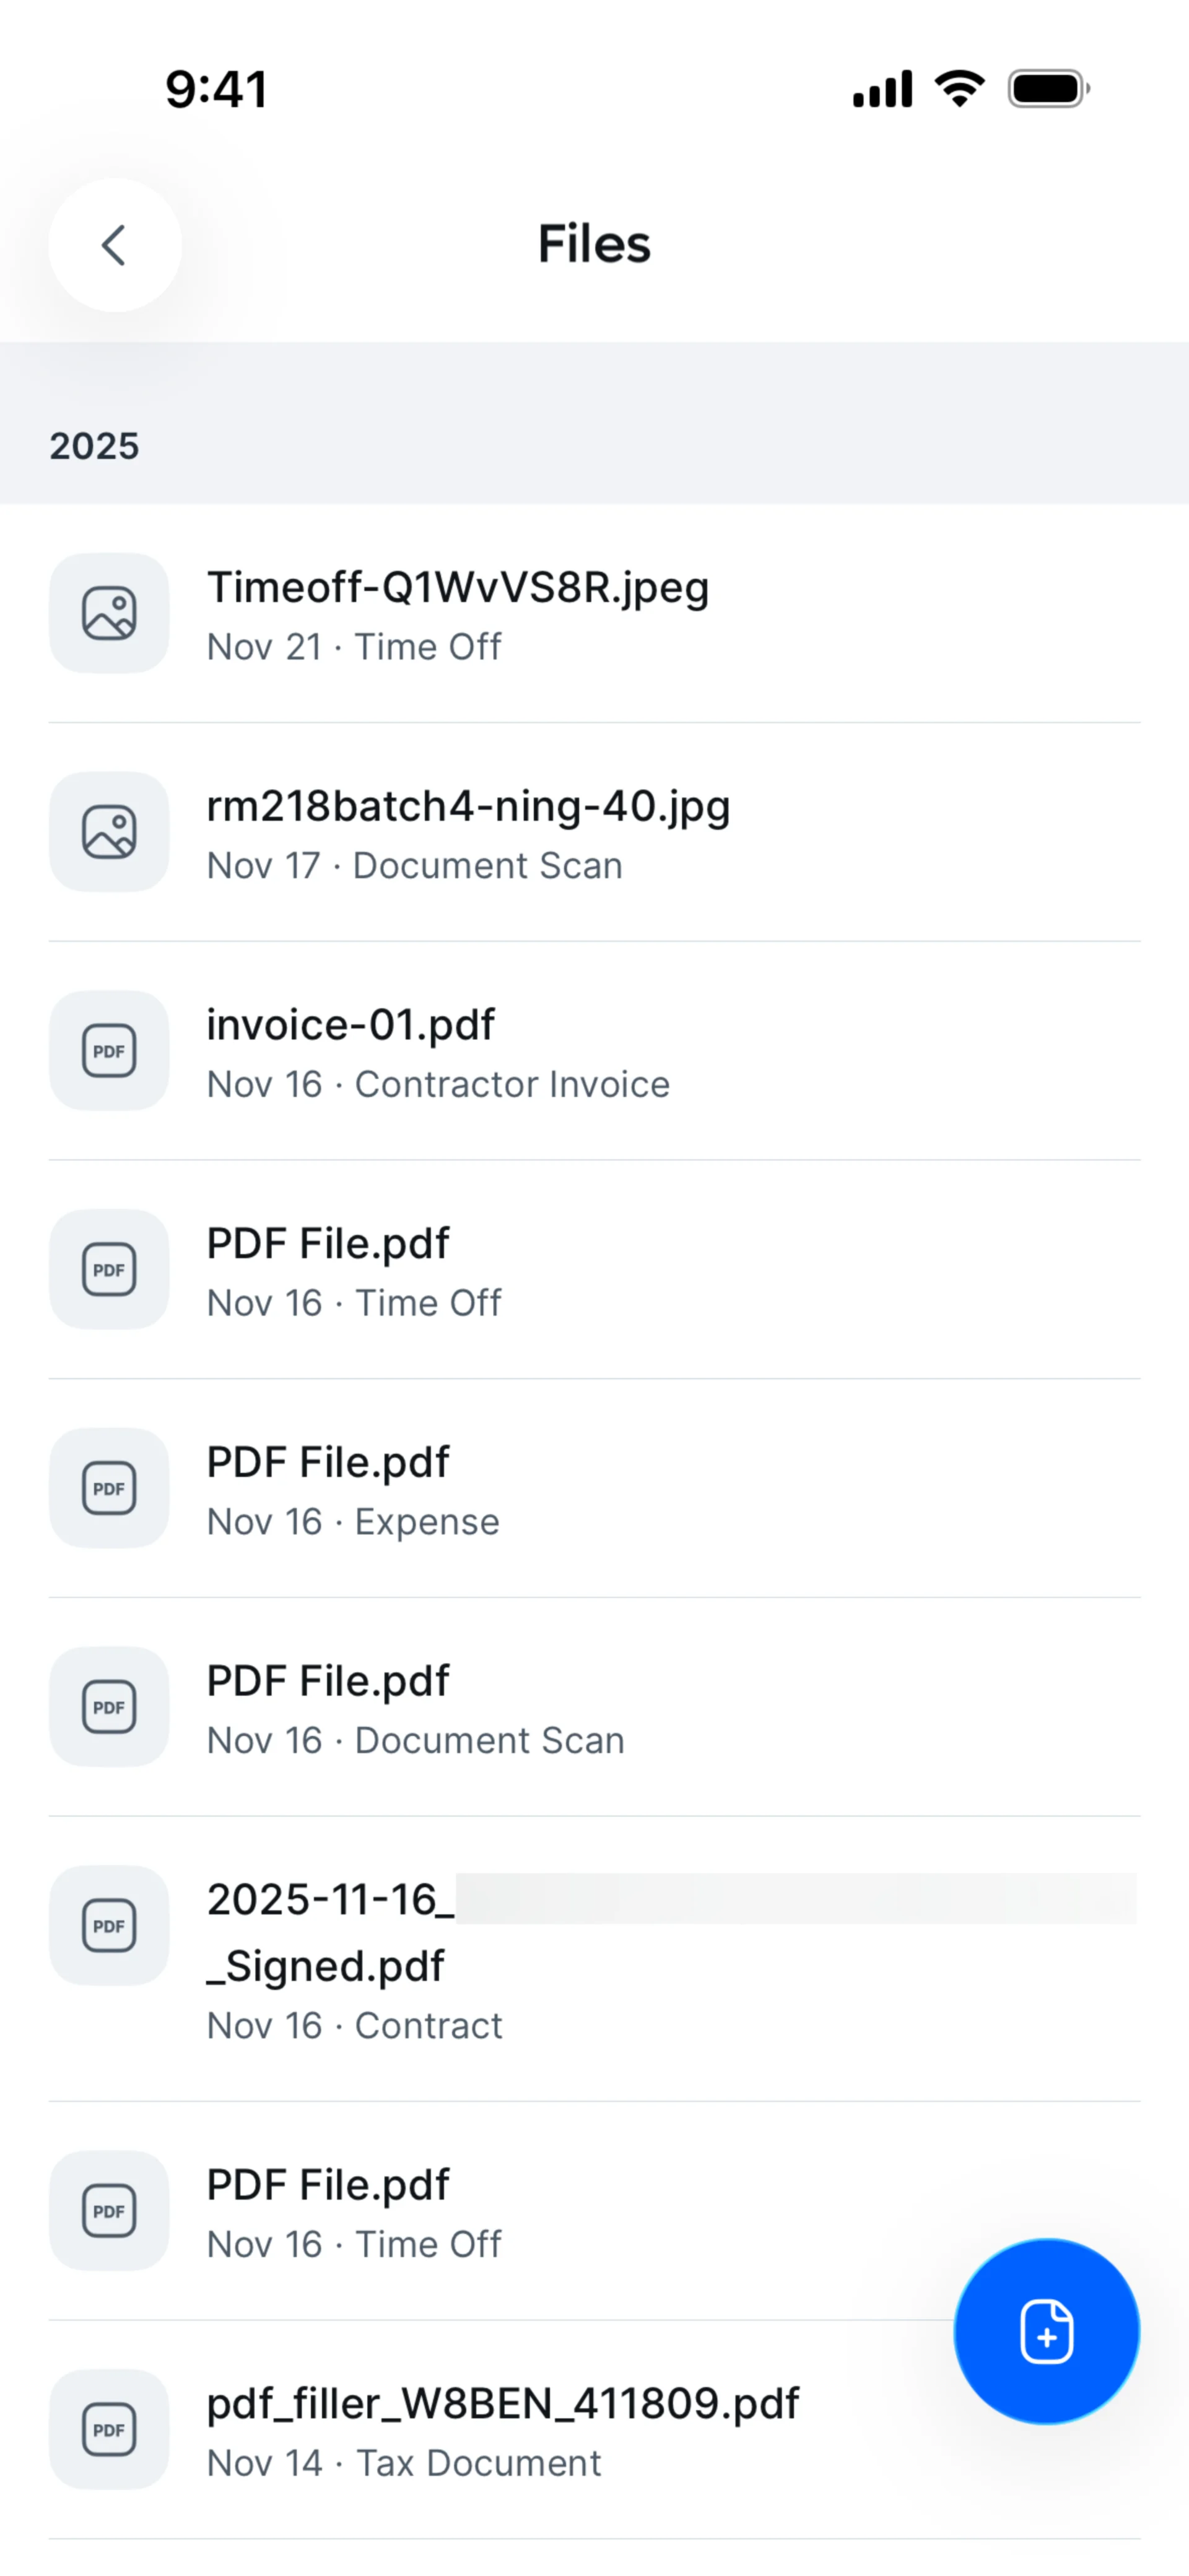Open rm218batch4-ning-40.jpg document scan
1189x2576 pixels.
pyautogui.click(x=468, y=807)
